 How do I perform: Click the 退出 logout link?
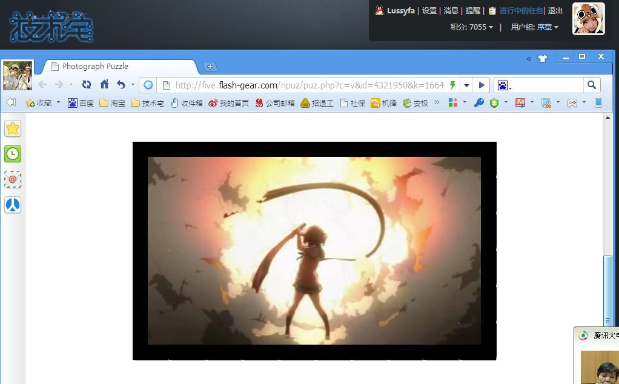pyautogui.click(x=555, y=11)
